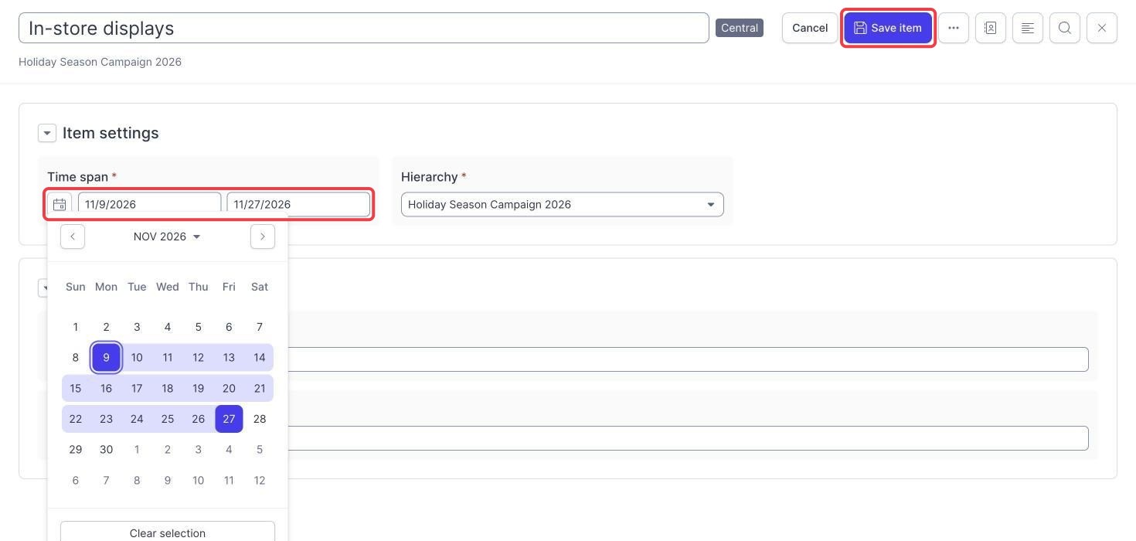The image size is (1136, 541).
Task: Edit the In-store displays title field
Action: (x=364, y=28)
